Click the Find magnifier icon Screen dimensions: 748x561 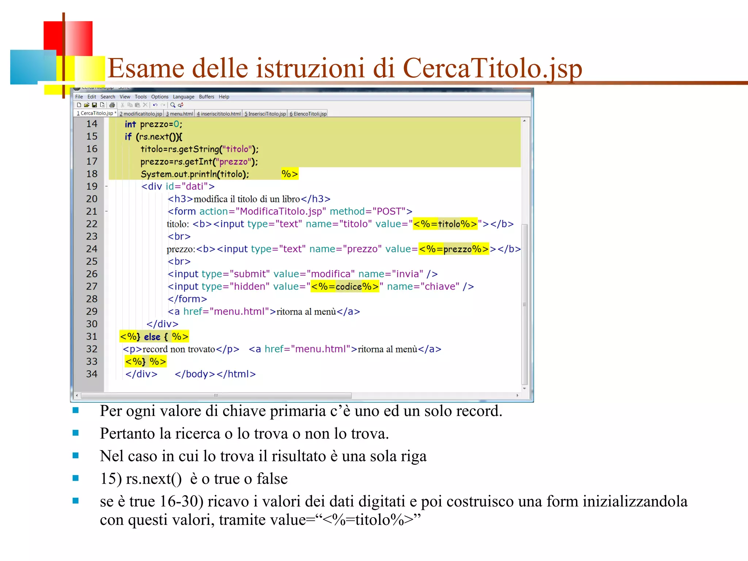(x=173, y=105)
